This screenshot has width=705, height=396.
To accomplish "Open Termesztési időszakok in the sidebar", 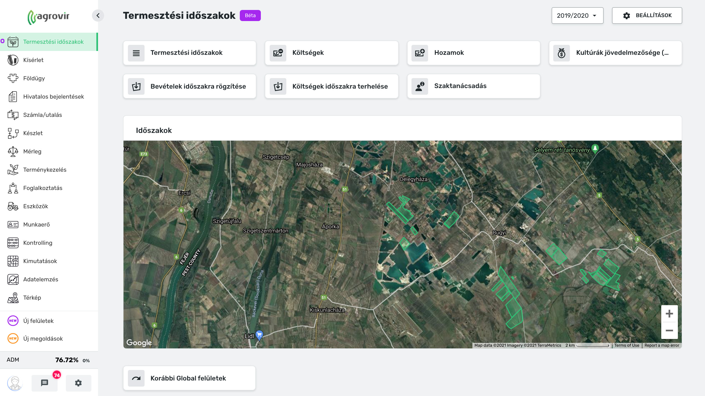I will coord(48,42).
